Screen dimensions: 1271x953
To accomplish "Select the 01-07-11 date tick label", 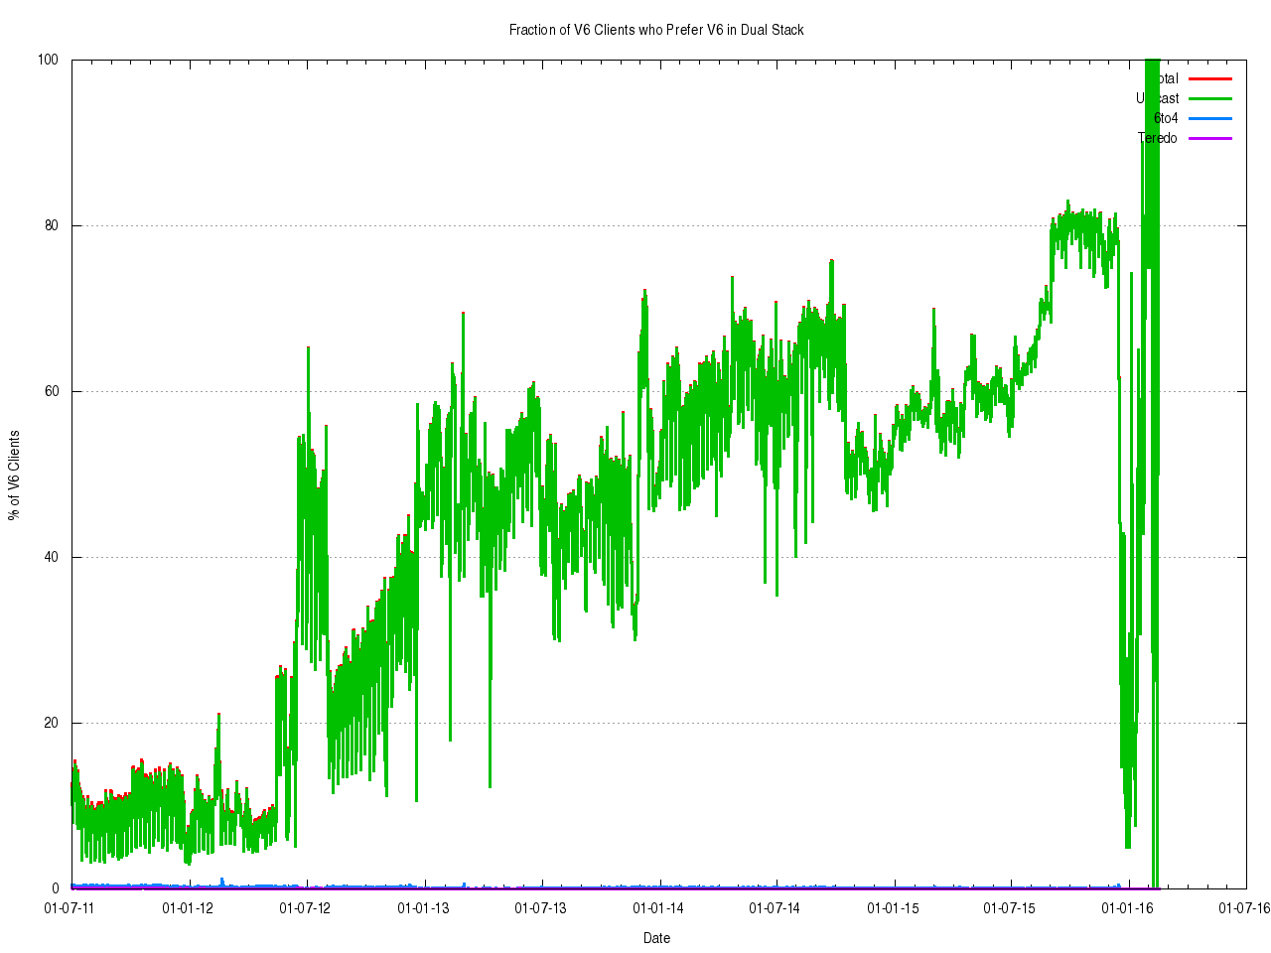I will 71,907.
